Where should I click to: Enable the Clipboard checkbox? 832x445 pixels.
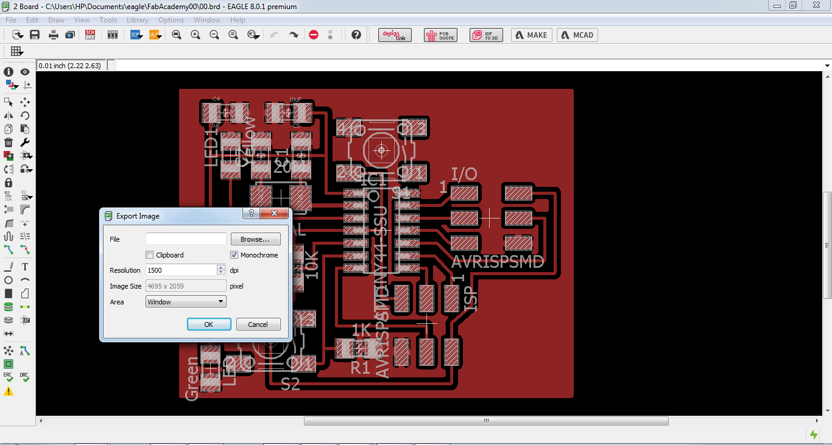(150, 255)
